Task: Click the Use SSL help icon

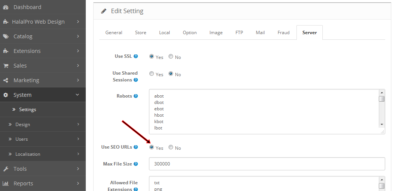Action: pyautogui.click(x=136, y=56)
